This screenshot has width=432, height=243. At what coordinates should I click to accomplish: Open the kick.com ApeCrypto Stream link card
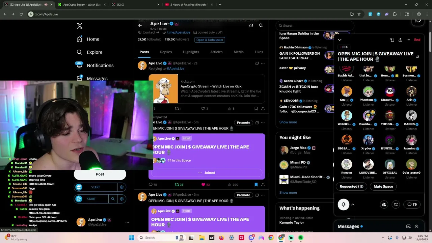[207, 89]
